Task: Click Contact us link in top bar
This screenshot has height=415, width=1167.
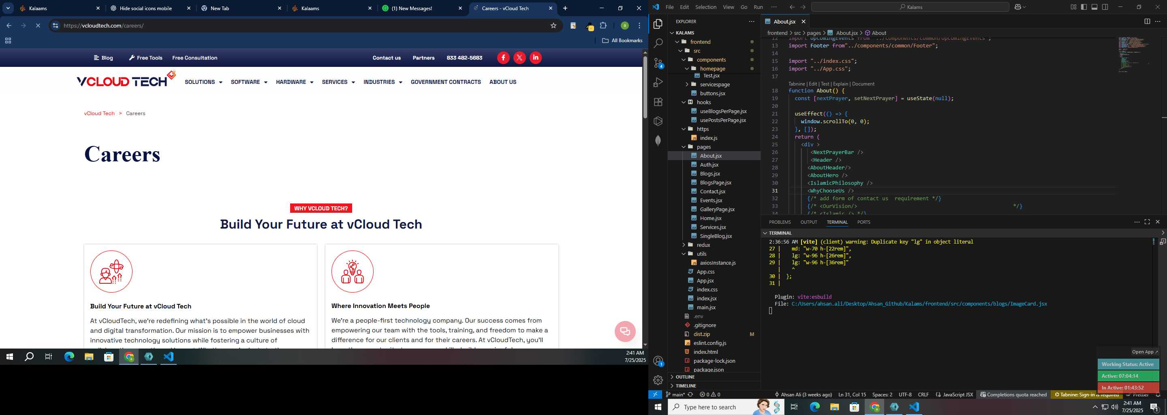Action: pyautogui.click(x=387, y=58)
